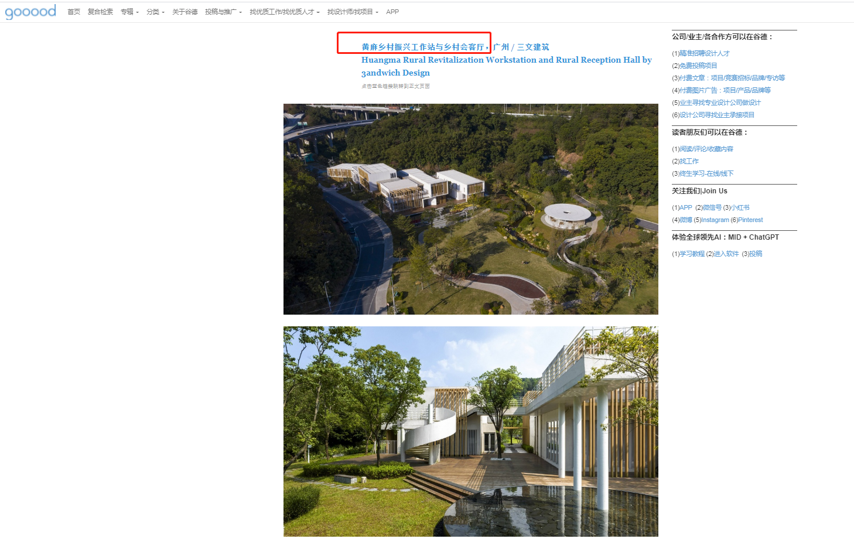
Task: Open the 首页 home menu item
Action: [x=74, y=12]
